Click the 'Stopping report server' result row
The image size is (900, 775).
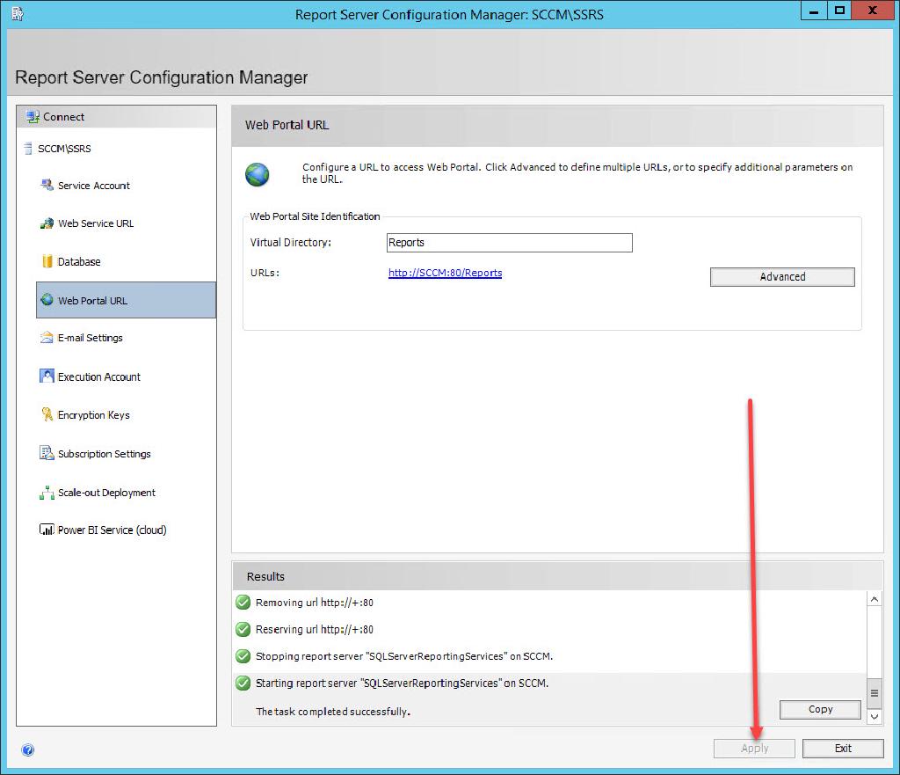[550, 656]
